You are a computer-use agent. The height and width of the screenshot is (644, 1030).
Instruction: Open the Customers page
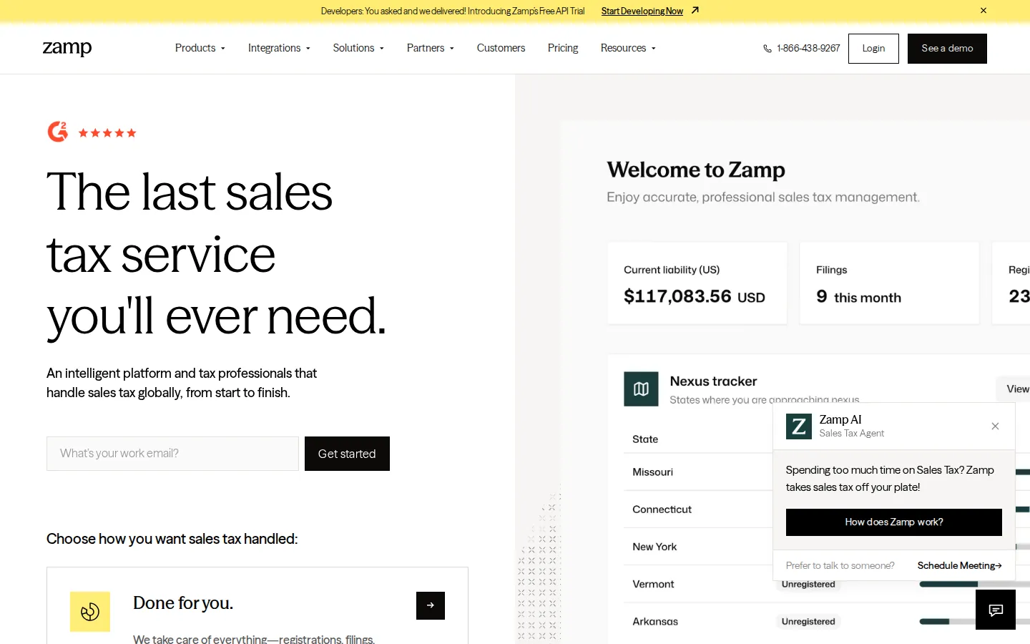click(501, 48)
